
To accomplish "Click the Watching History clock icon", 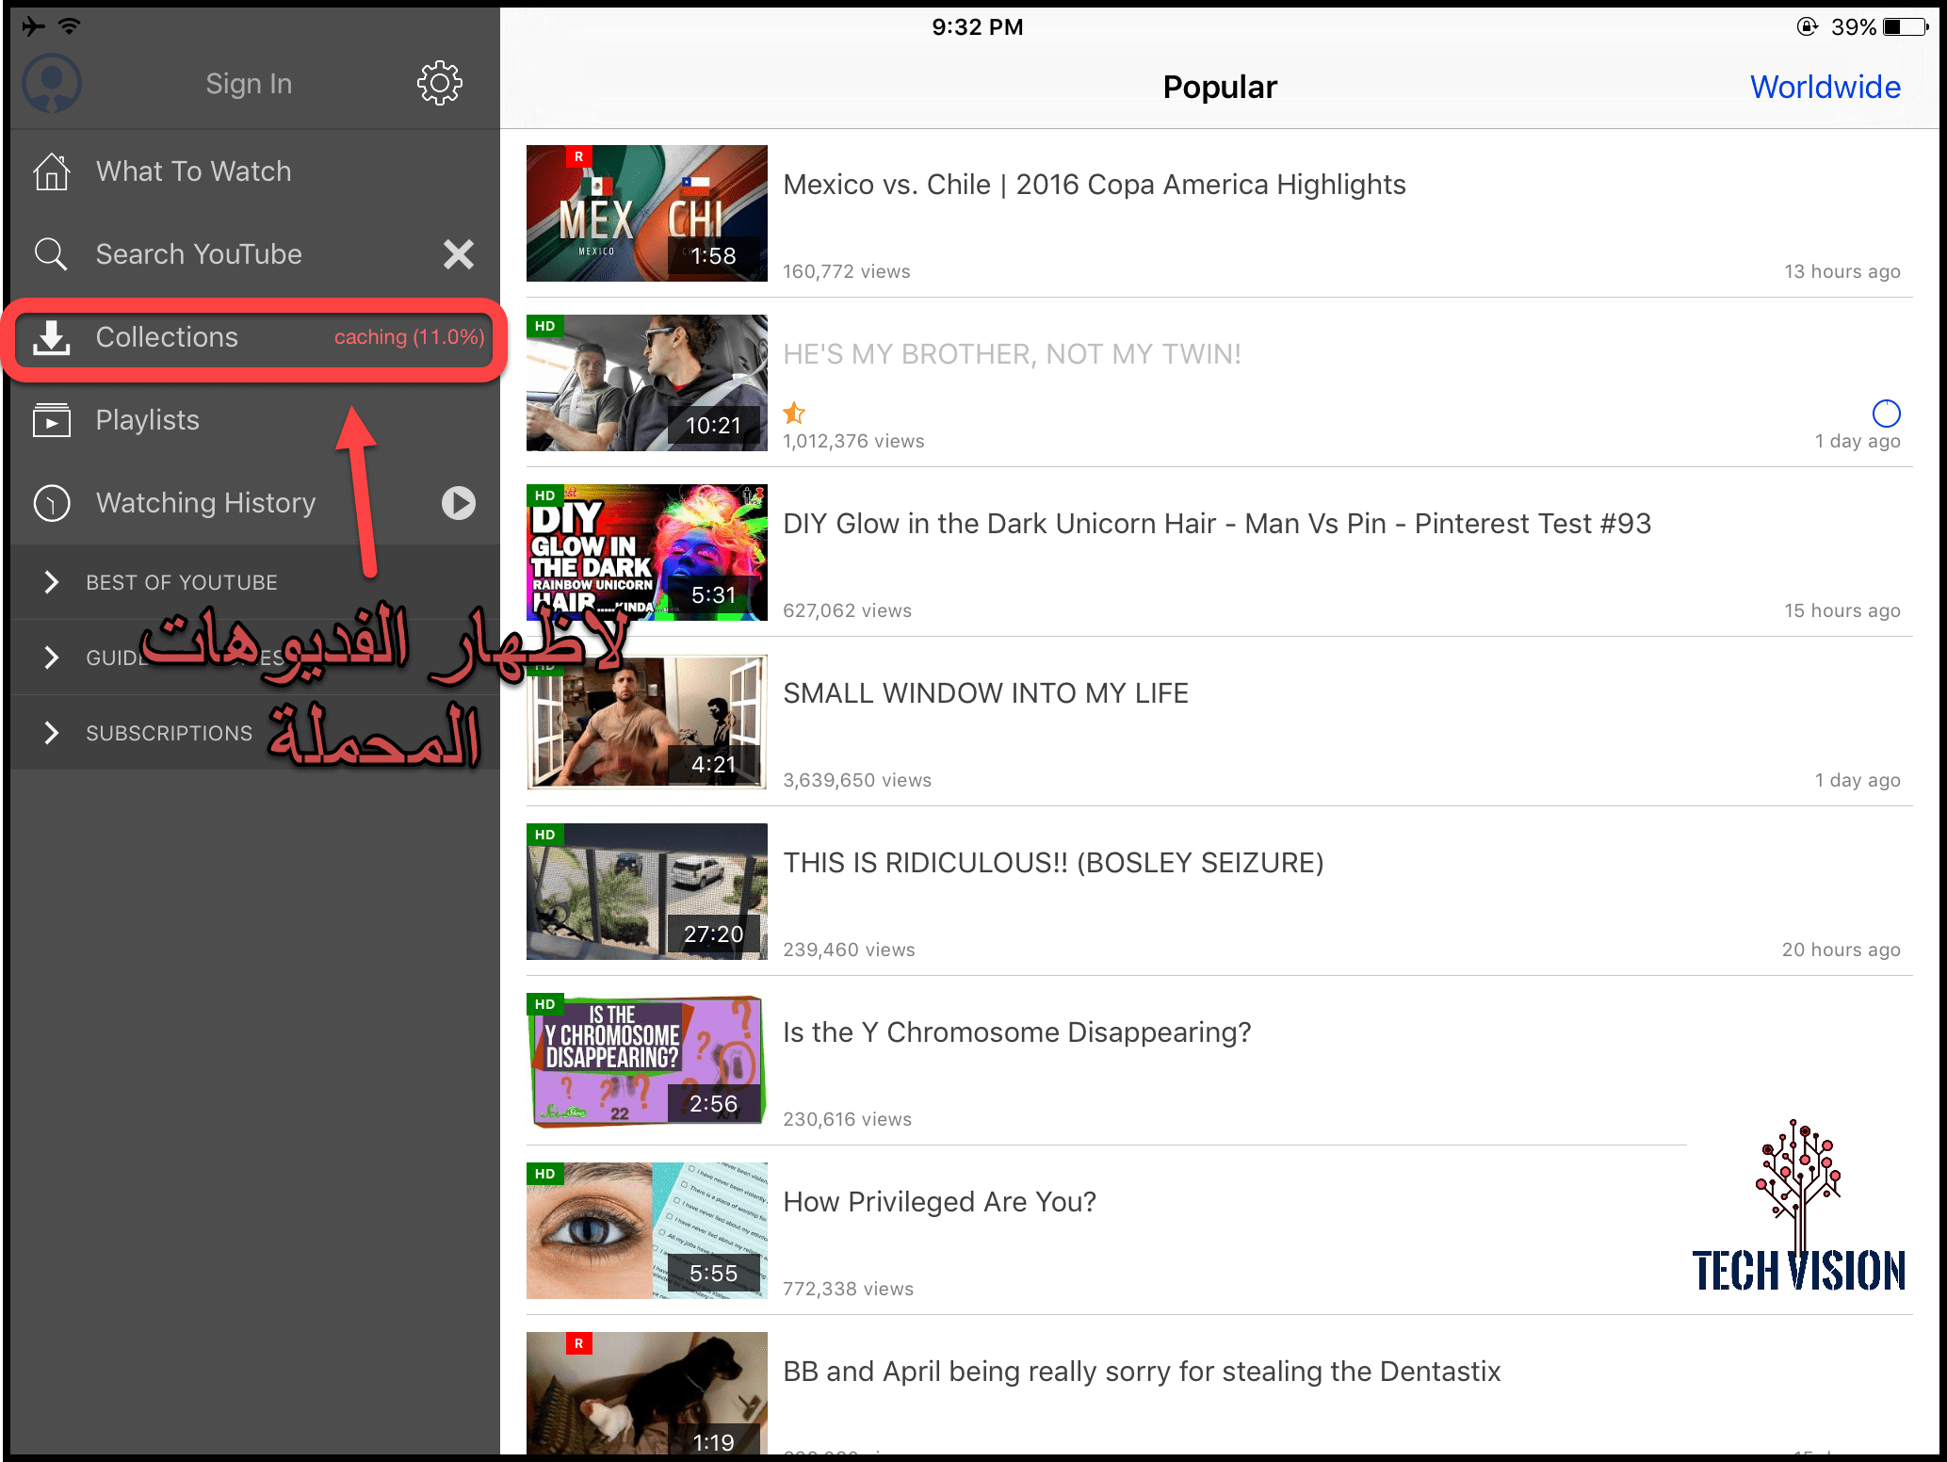I will (x=52, y=503).
